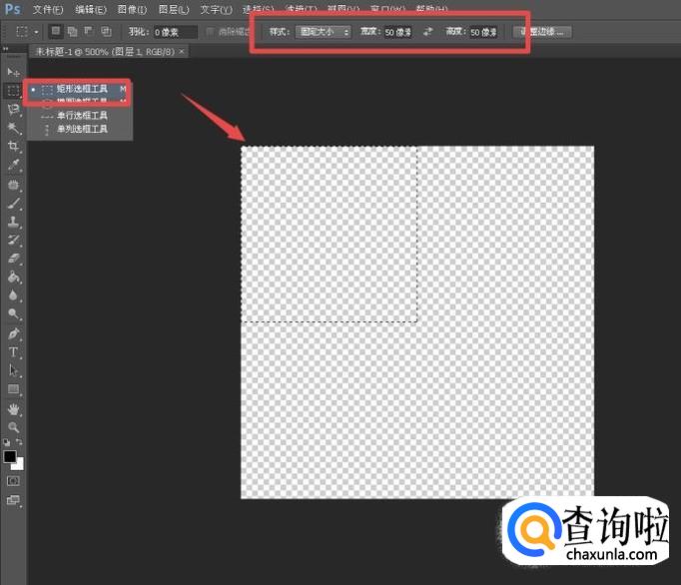Viewport: 681px width, 585px height.
Task: Choose 矩形选框工具 from the flyout
Action: coord(78,89)
